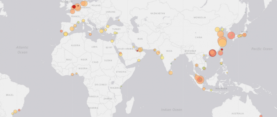Select the orange bubble on Java, Indonesia
277x117 pixels.
tap(204, 89)
